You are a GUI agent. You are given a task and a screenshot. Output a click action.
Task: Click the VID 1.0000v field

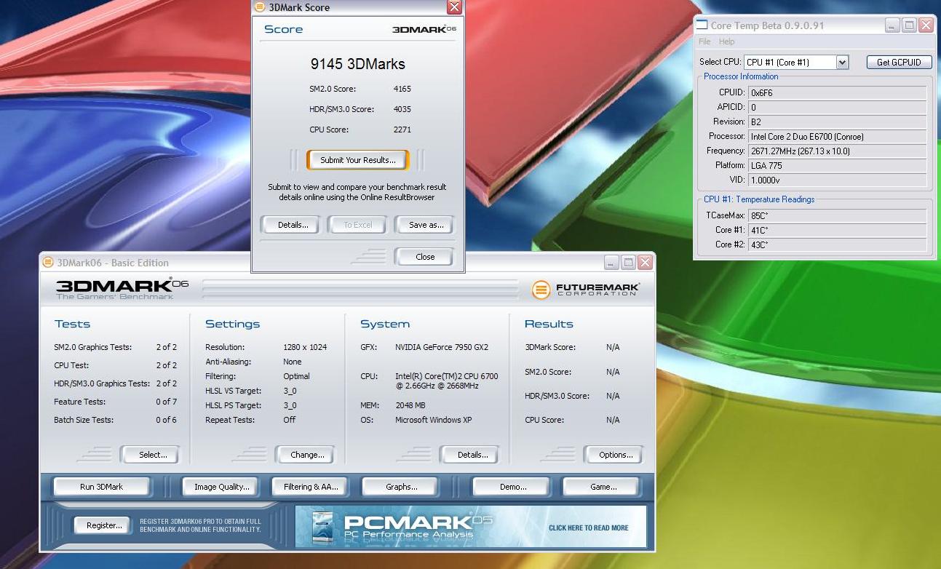click(x=837, y=180)
